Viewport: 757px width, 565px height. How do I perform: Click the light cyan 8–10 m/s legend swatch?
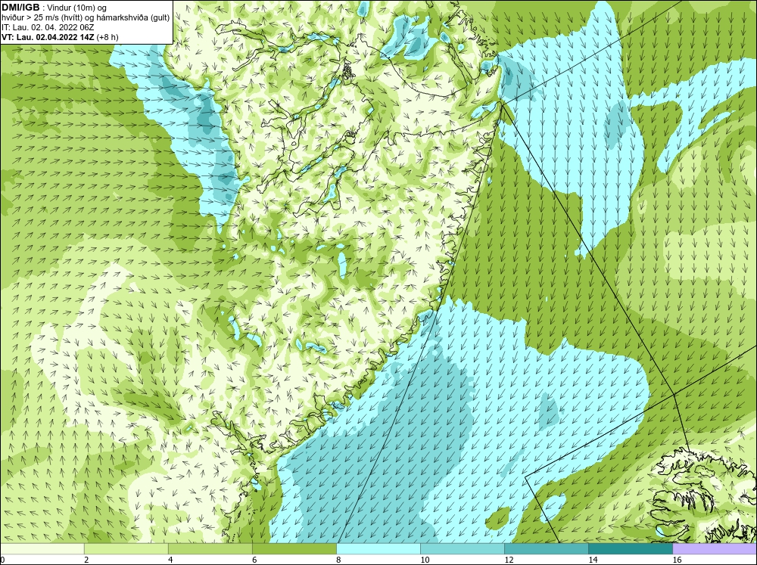point(378,548)
